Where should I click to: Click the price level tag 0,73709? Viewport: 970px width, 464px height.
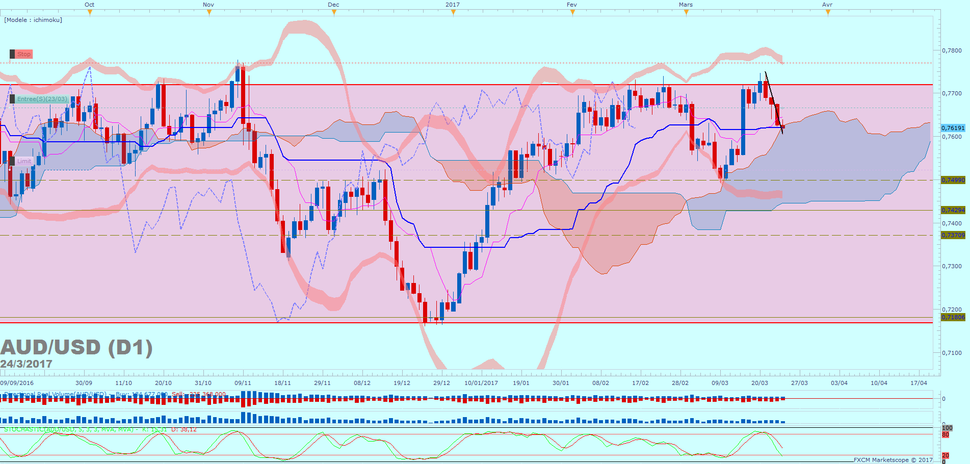pyautogui.click(x=953, y=235)
